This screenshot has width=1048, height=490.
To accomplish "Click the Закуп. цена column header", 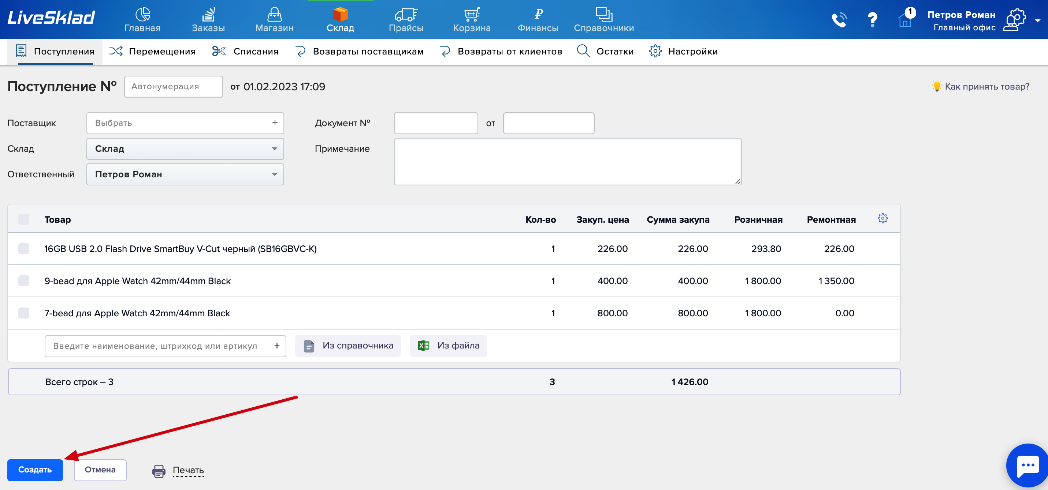I will coord(602,220).
